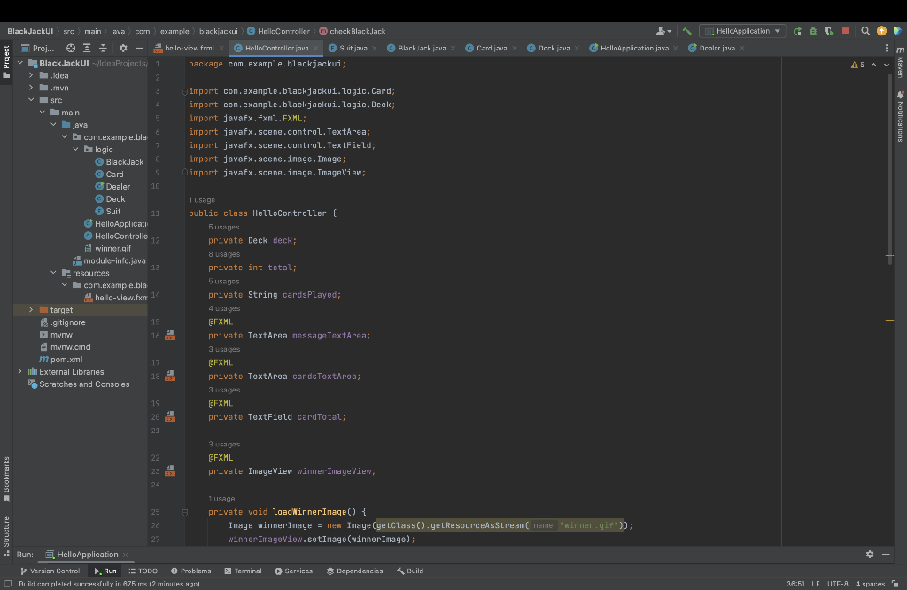Stop the running app with red square

[x=845, y=31]
